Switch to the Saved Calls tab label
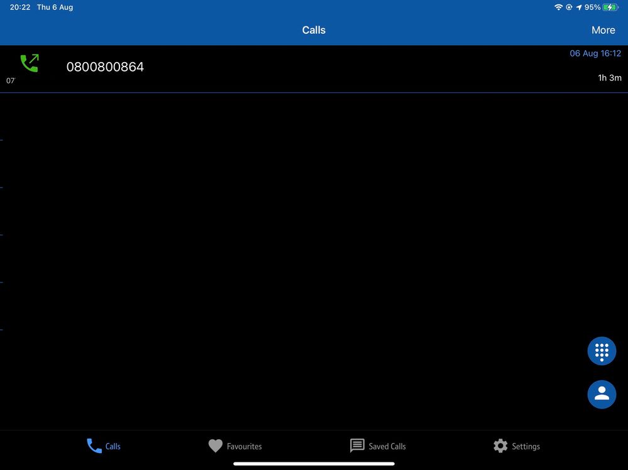This screenshot has height=470, width=628. click(387, 447)
